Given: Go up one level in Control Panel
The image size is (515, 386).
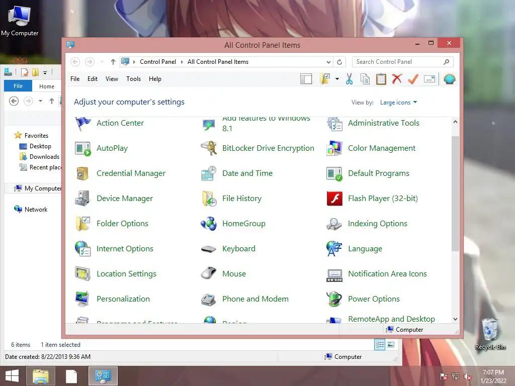Looking at the screenshot, I should point(113,62).
